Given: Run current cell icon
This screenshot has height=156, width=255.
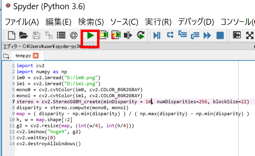Looking at the screenshot, I should point(104,35).
